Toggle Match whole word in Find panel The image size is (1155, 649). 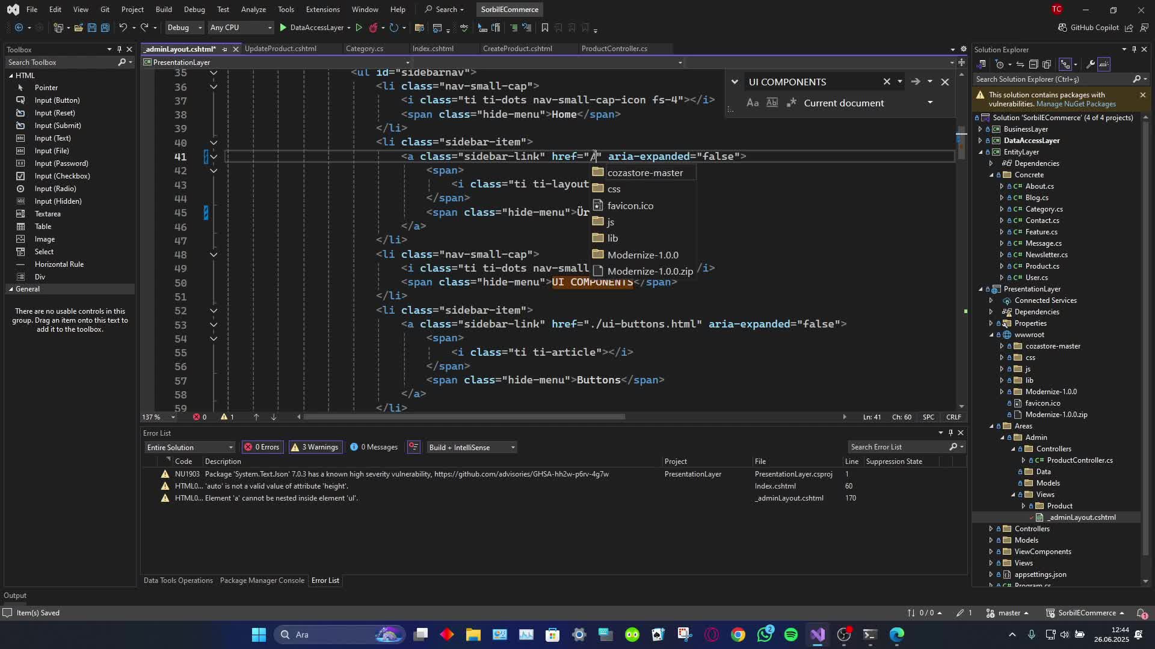click(772, 103)
